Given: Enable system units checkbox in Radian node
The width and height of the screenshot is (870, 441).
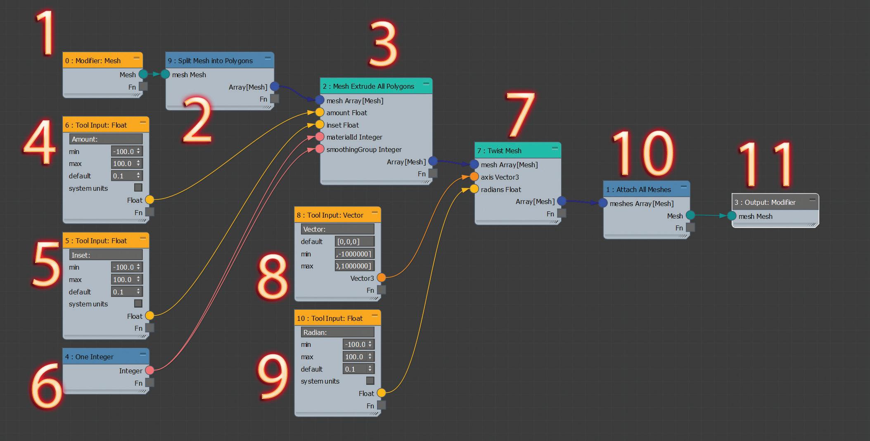Looking at the screenshot, I should (x=370, y=381).
